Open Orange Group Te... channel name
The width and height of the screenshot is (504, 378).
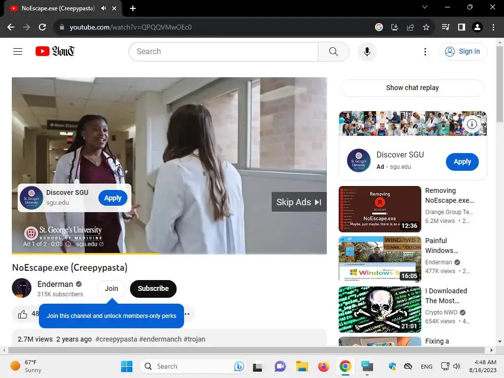(449, 212)
